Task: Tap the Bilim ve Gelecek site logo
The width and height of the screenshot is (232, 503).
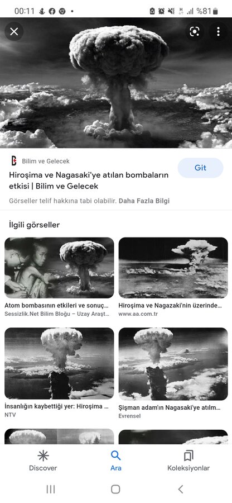Action: [14, 161]
